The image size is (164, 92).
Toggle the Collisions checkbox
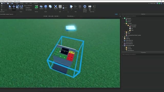(x=28, y=8)
